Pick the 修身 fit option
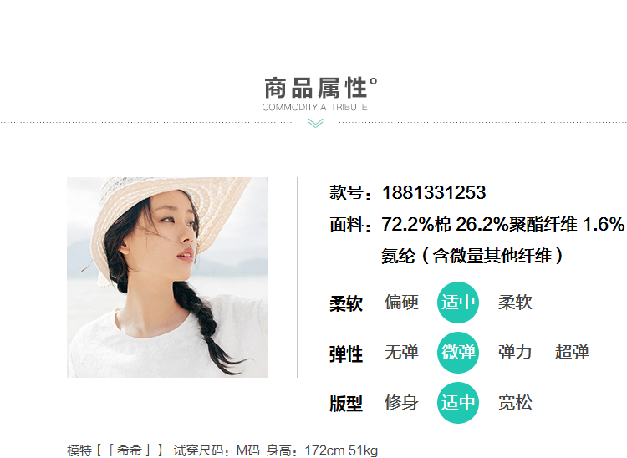 click(401, 403)
